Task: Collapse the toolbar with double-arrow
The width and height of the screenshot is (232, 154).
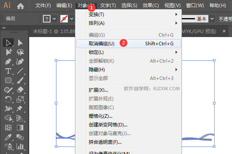Action: 4,28
